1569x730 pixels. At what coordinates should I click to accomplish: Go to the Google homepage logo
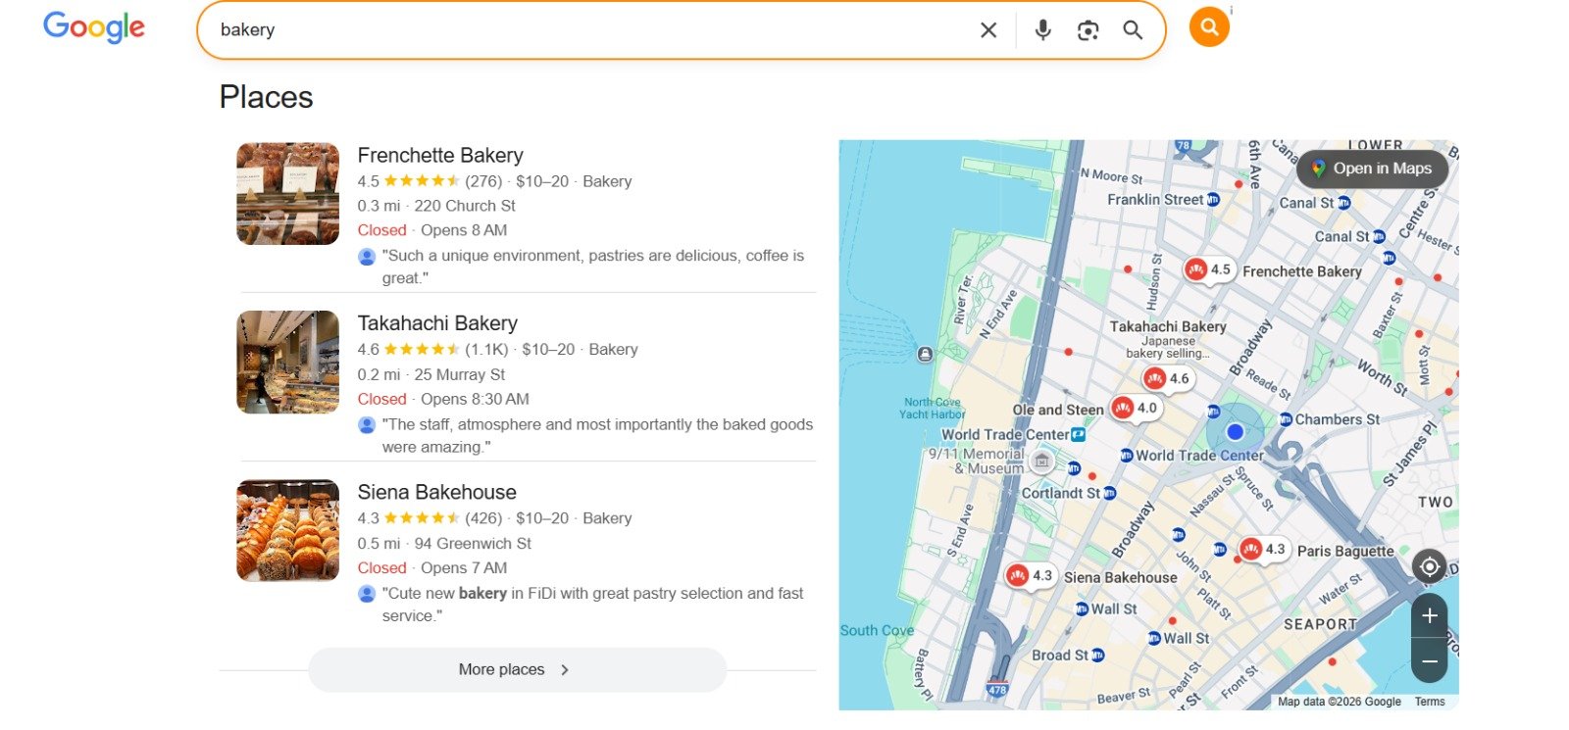[x=94, y=27]
